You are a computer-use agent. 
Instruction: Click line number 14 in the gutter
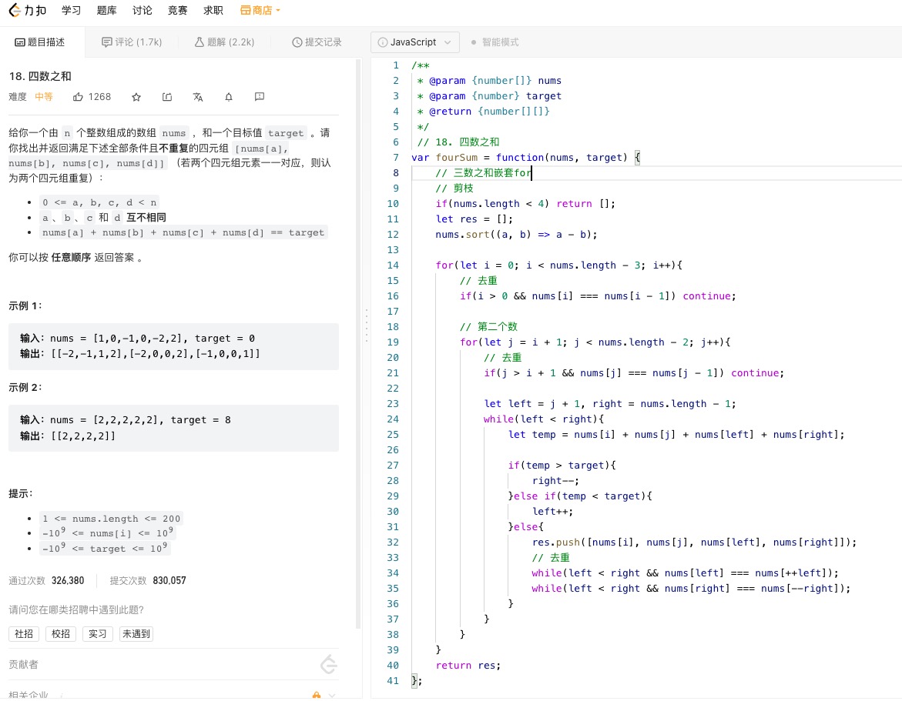point(392,265)
